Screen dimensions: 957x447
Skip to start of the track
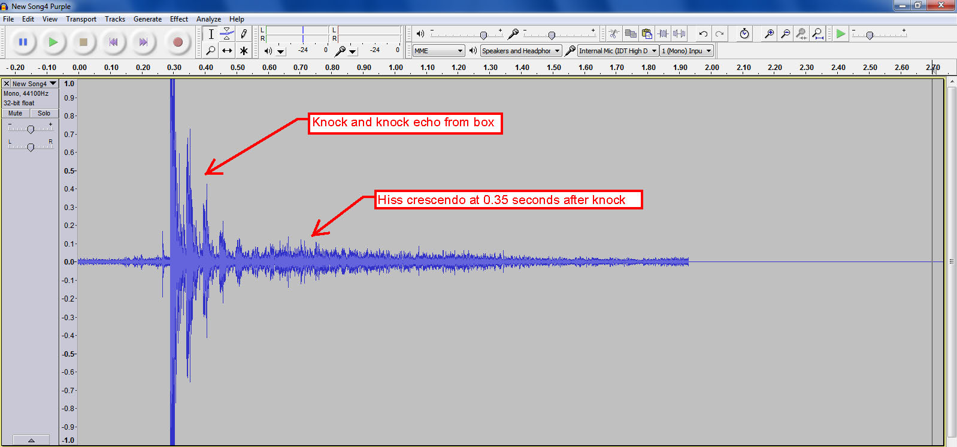(113, 42)
